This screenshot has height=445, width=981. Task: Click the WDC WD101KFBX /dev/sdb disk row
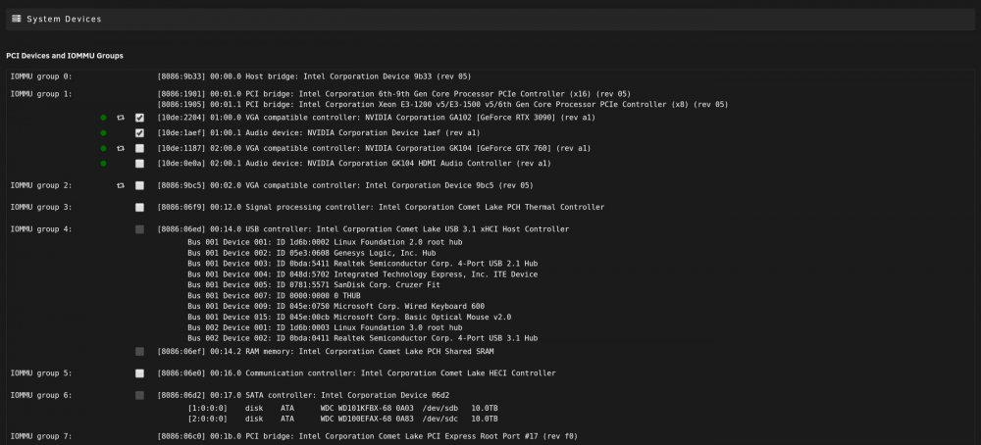coord(342,408)
